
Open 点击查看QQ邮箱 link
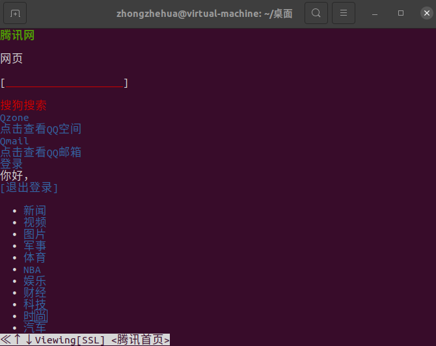40,152
